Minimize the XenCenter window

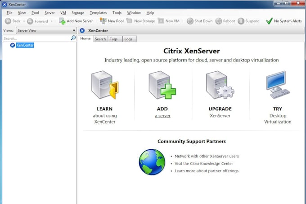(279, 3)
